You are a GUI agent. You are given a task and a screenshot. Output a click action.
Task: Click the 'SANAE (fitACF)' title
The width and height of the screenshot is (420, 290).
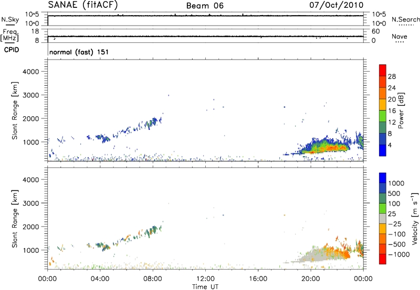[83, 5]
